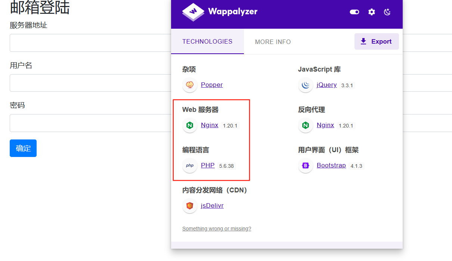This screenshot has height=261, width=452.
Task: Switch to dark mode moon icon
Action: pyautogui.click(x=387, y=12)
